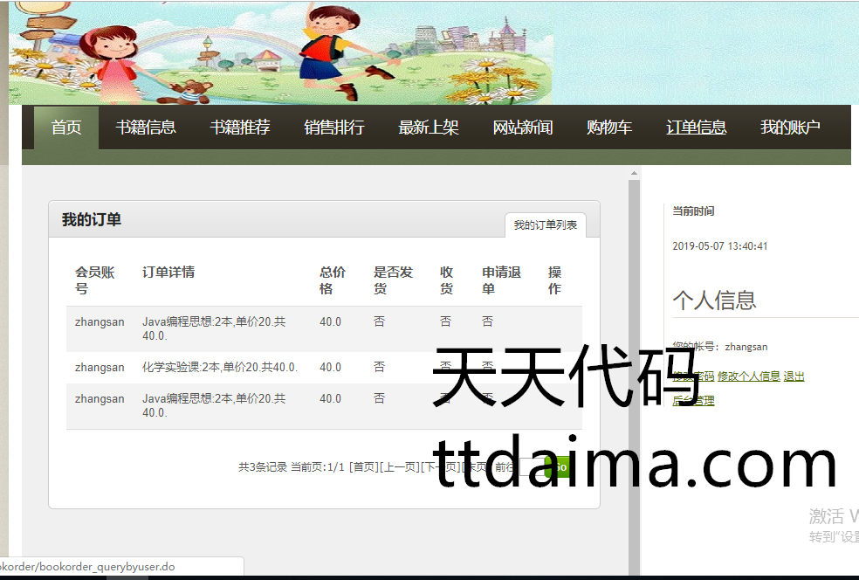Open the 后台管理 admin link
This screenshot has height=580, width=859.
pyautogui.click(x=693, y=401)
